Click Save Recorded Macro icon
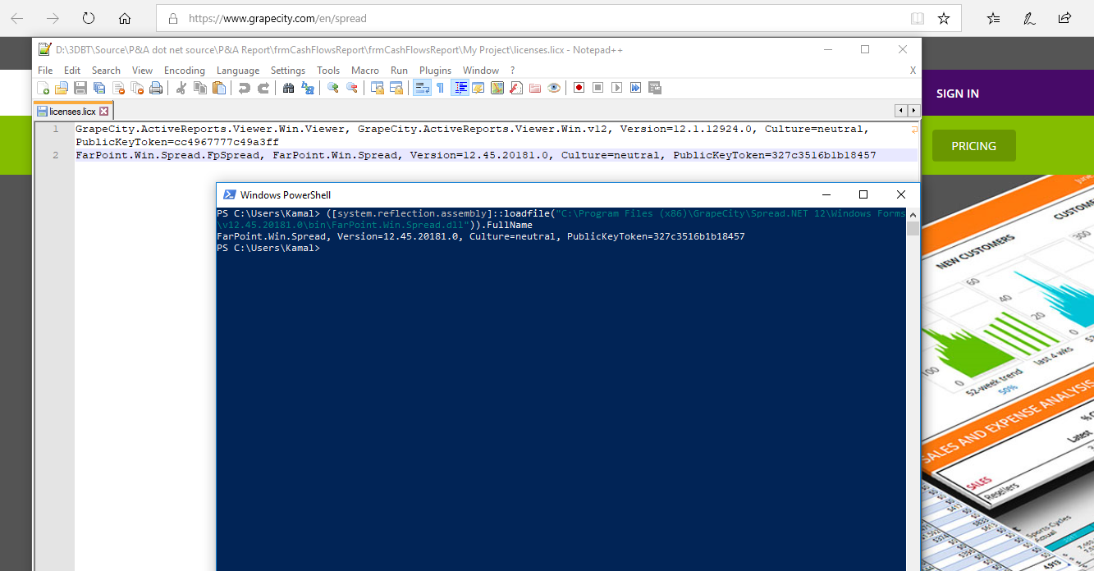 pos(655,88)
